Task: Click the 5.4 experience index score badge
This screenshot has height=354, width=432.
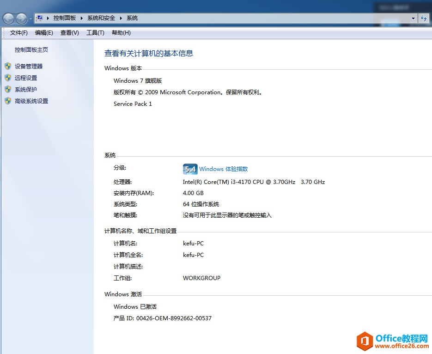Action: click(190, 169)
